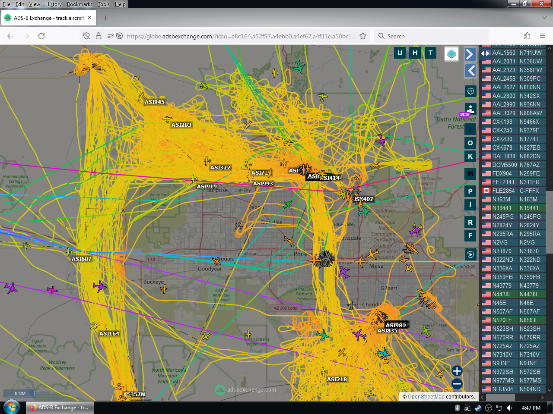Toggle the aircraft list width arrows
Screen dimensions: 553x414
pos(485,53)
